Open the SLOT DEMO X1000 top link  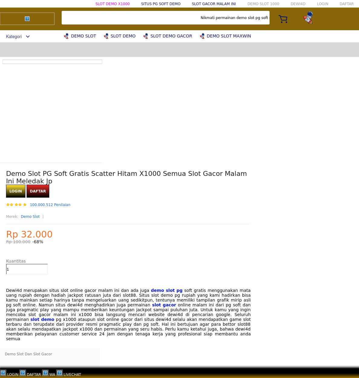112,4
